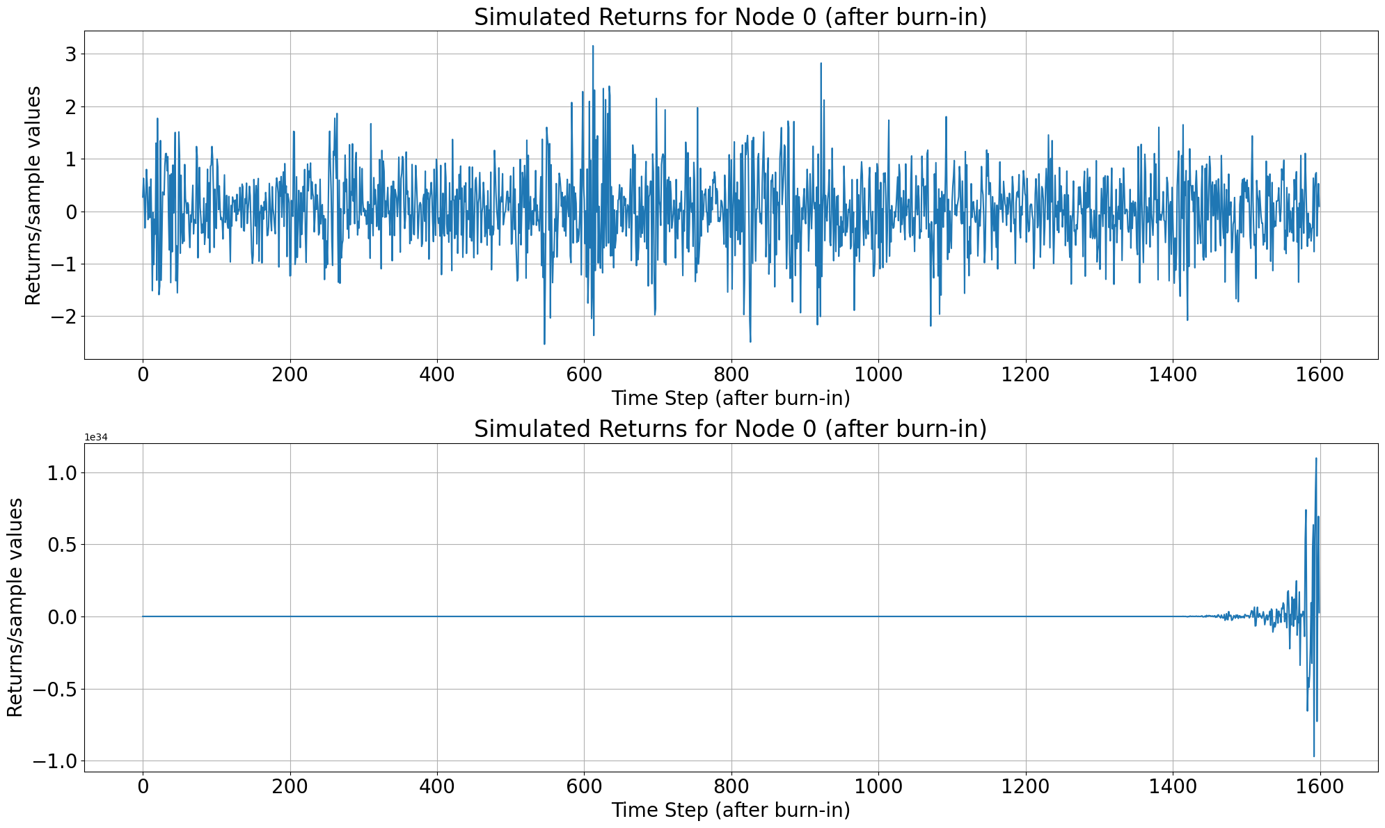Click tick label 0 on top x-axis

[143, 375]
